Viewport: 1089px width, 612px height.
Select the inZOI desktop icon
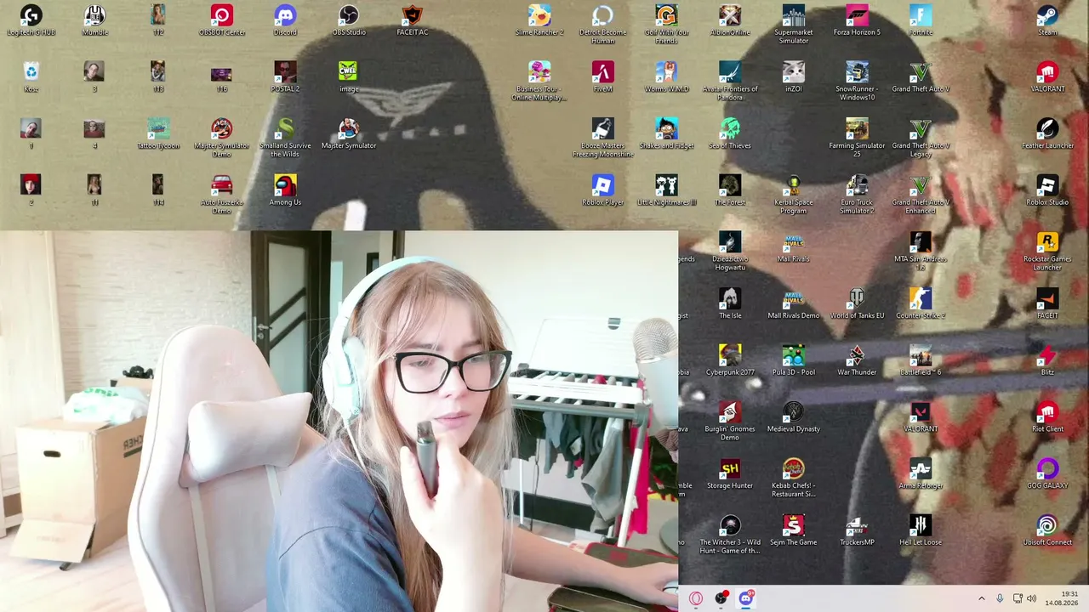[x=794, y=77]
